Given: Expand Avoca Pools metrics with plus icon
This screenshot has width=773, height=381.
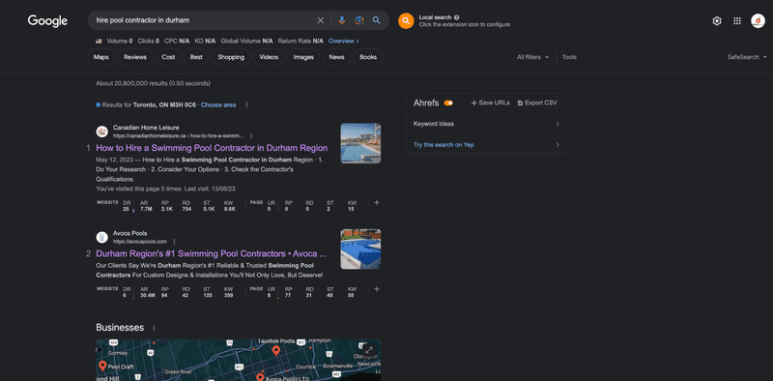Looking at the screenshot, I should (377, 289).
